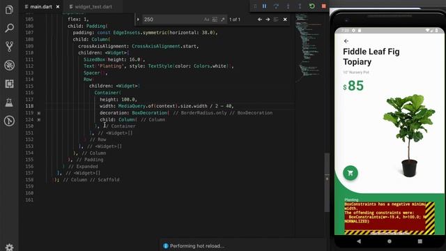This screenshot has height=251, width=446.
Task: Tap the emulator Recents navigation button
Action: (420, 241)
